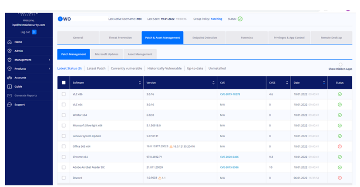The height and width of the screenshot is (187, 360).
Task: Click the Products shield icon
Action: tap(10, 68)
